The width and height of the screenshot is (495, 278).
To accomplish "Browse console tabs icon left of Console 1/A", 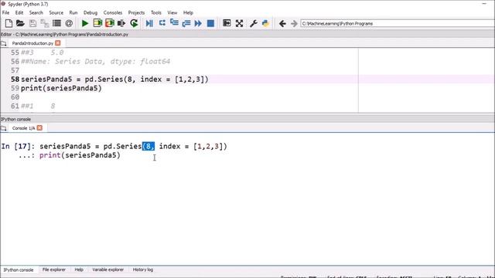I will (x=3, y=128).
